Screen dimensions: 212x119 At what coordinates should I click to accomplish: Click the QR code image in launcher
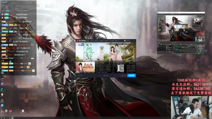coord(121,68)
